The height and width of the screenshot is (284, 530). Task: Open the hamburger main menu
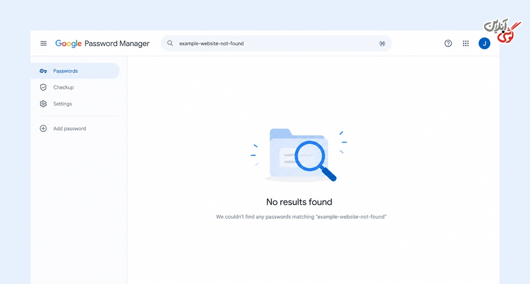coord(43,43)
